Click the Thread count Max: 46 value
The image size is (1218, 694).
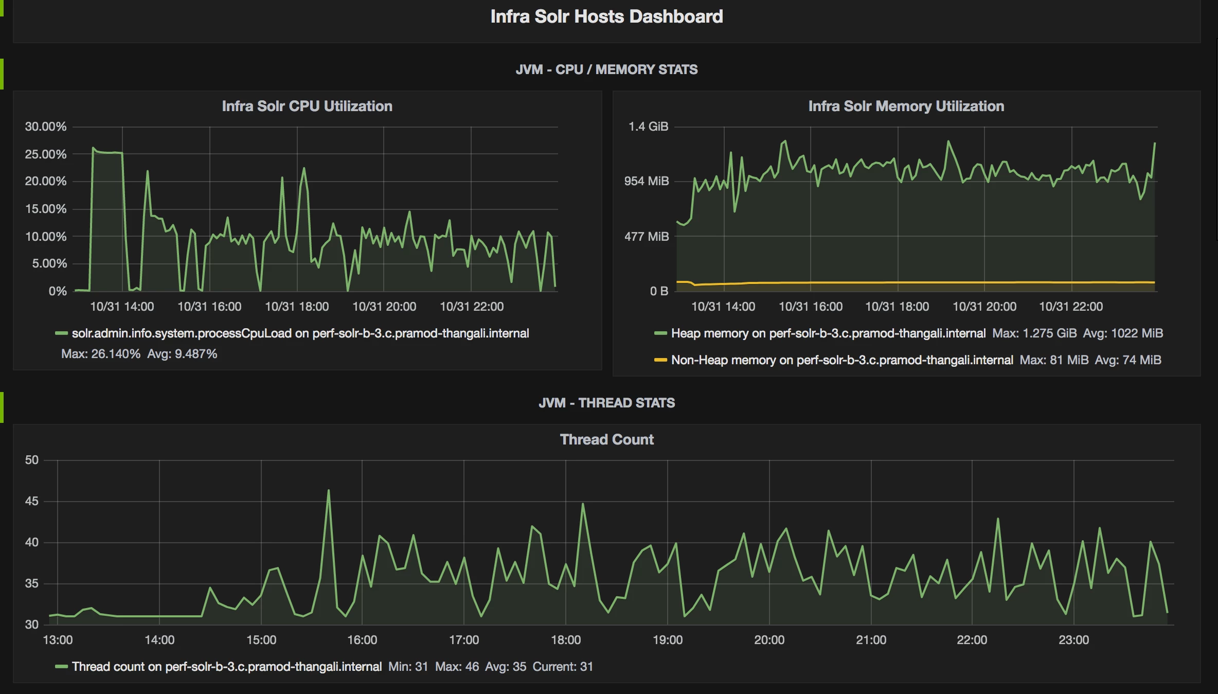(x=457, y=667)
